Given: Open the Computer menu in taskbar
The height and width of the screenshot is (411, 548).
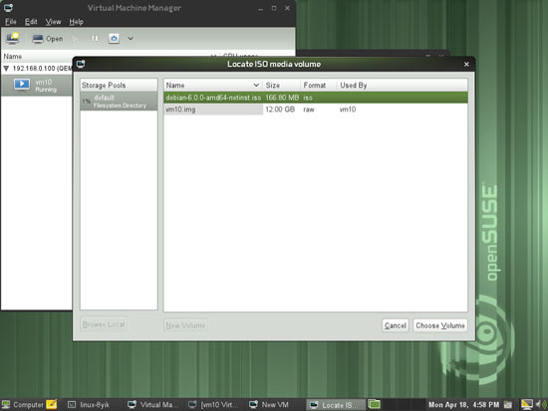Looking at the screenshot, I should click(x=23, y=405).
